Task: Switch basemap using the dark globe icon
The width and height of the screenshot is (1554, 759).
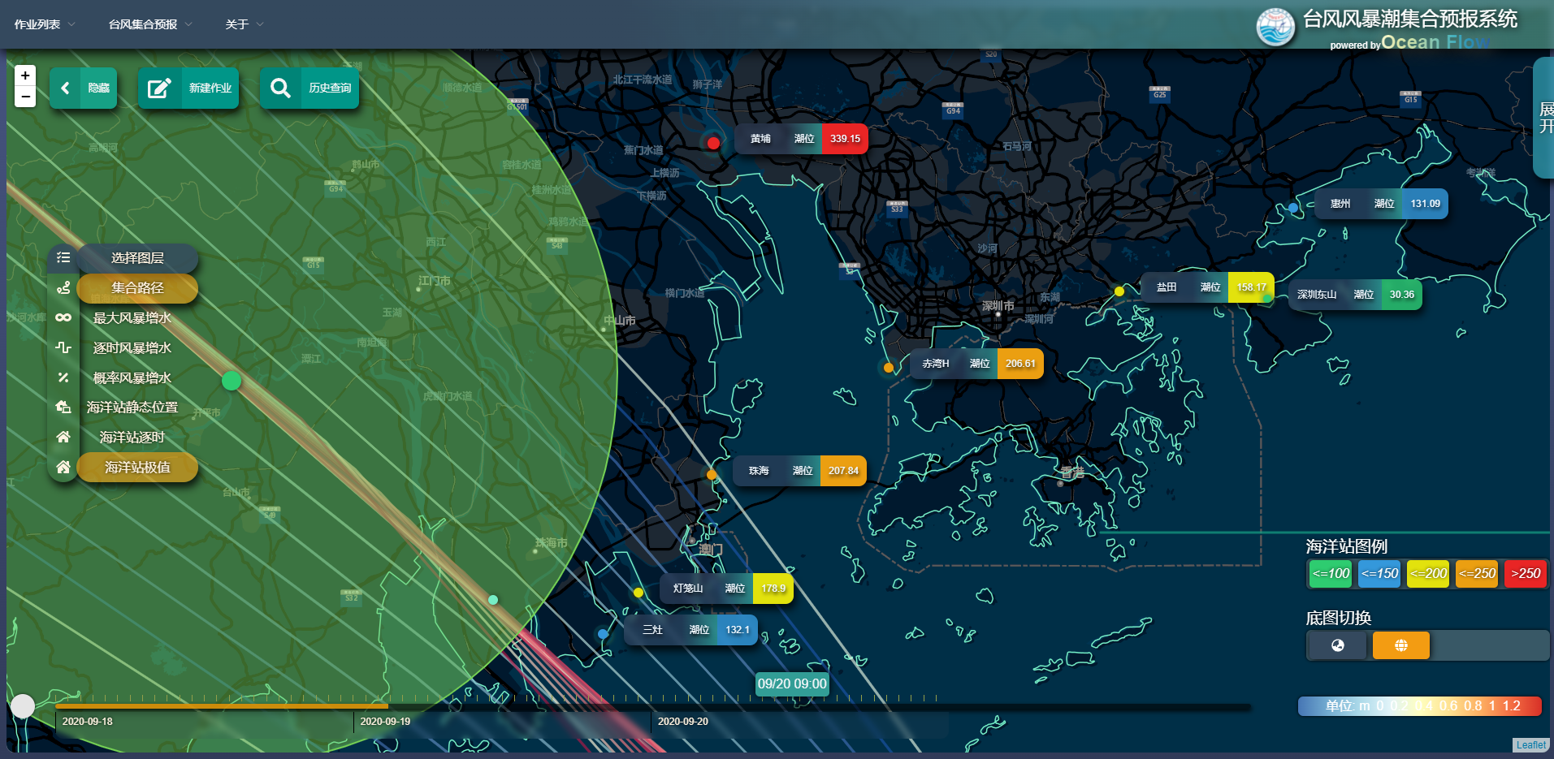Action: (x=1337, y=645)
